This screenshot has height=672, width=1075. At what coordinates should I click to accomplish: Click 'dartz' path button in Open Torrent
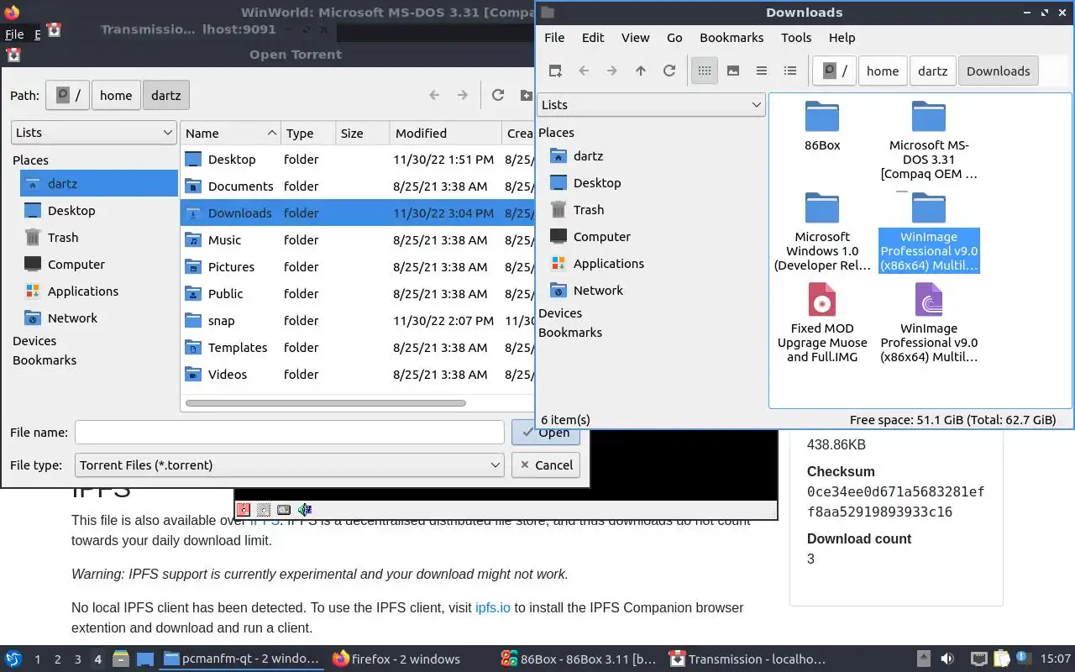click(x=165, y=95)
